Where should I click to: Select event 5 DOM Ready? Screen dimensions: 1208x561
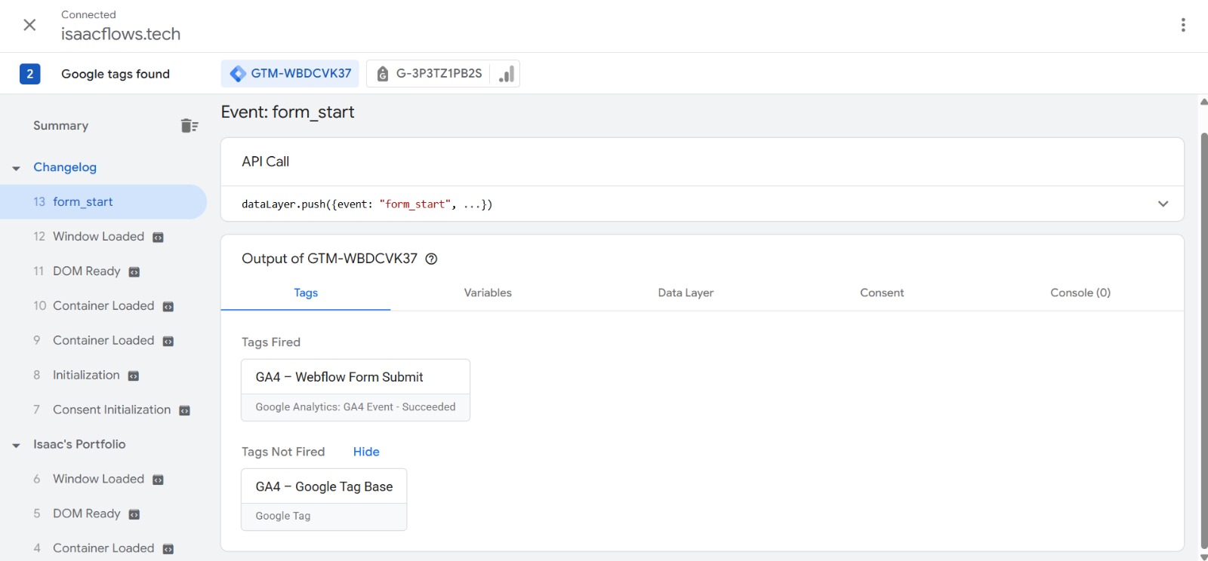[x=103, y=513]
